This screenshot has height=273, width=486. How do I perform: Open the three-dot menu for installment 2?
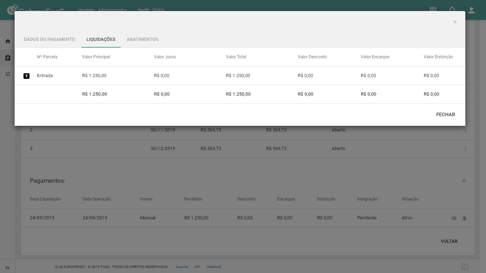point(465,130)
